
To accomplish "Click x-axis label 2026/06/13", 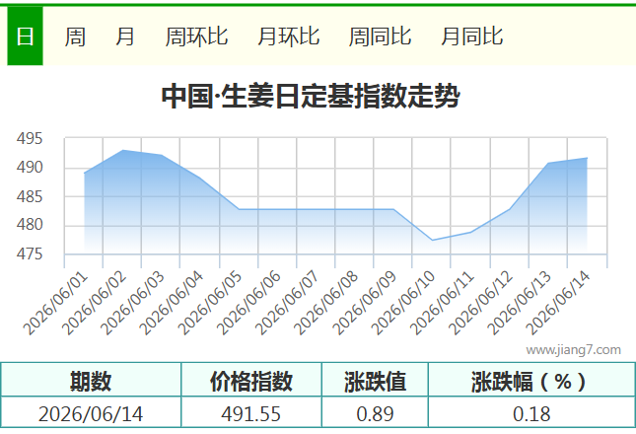I will [x=520, y=303].
